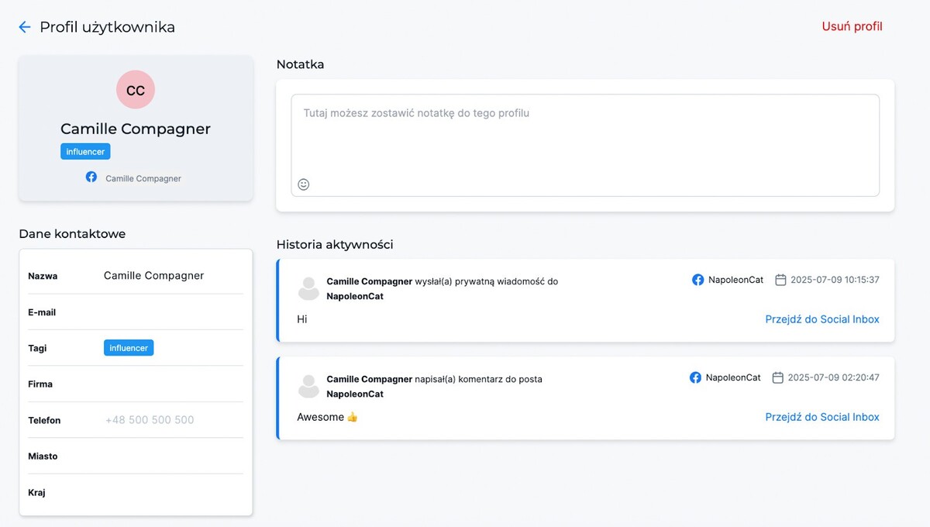
Task: Click the user avatar in the Awesome comment entry
Action: pos(308,386)
